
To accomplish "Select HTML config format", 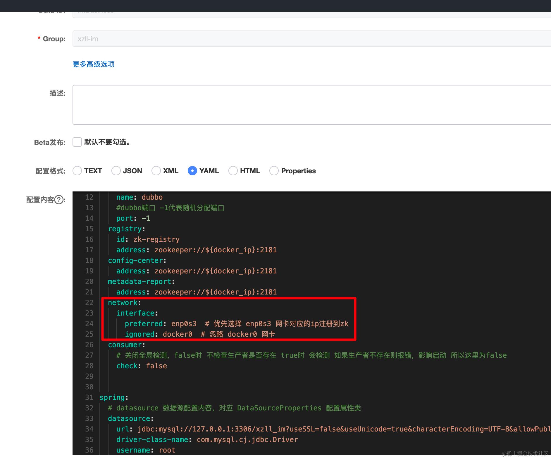I will (x=233, y=171).
